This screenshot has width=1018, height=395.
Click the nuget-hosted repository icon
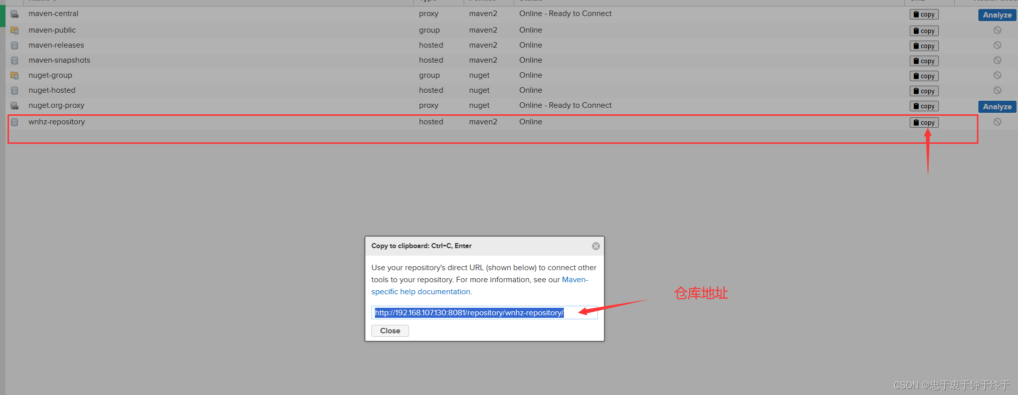15,91
